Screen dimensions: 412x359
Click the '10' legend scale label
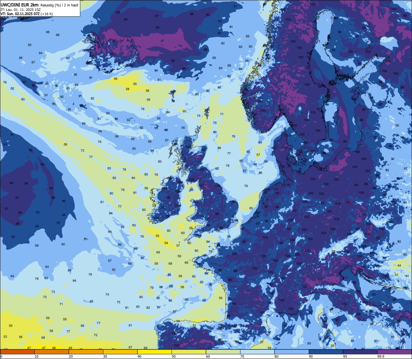pos(36,356)
